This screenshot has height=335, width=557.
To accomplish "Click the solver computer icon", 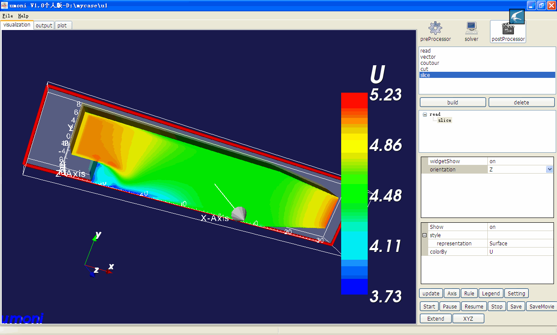I will 471,29.
